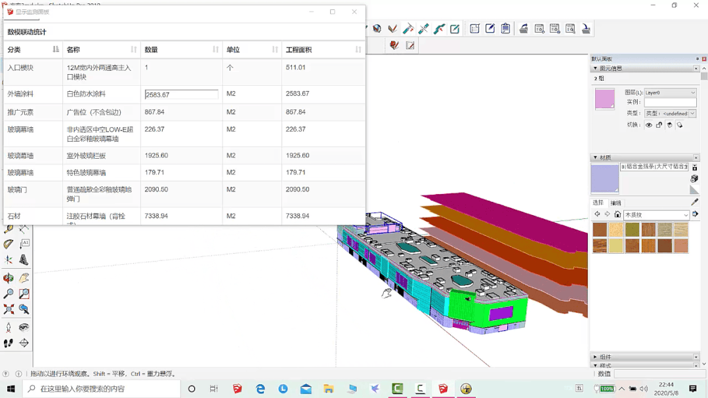Image resolution: width=708 pixels, height=398 pixels.
Task: Switch to the 选择 materials tab
Action: pyautogui.click(x=598, y=203)
